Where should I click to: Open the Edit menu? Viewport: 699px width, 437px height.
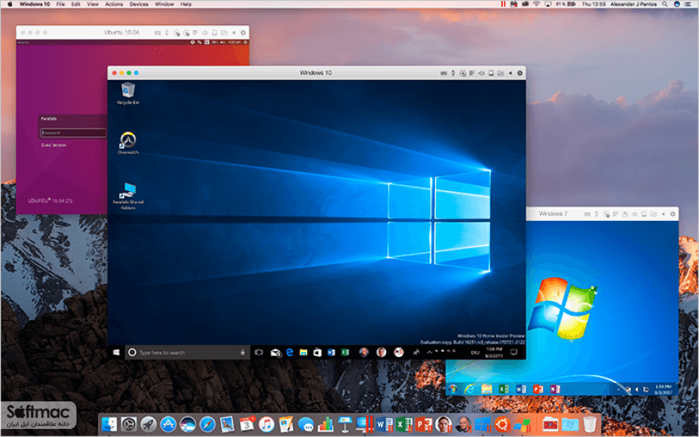(76, 4)
